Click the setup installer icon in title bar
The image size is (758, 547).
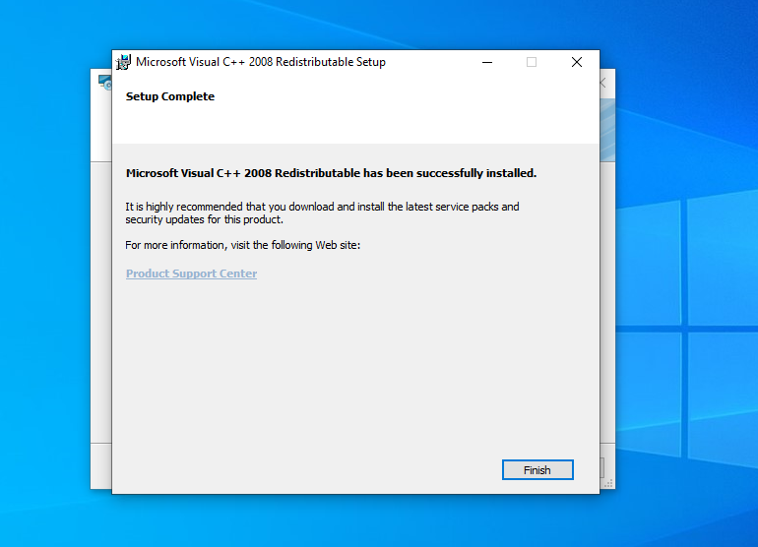coord(124,62)
